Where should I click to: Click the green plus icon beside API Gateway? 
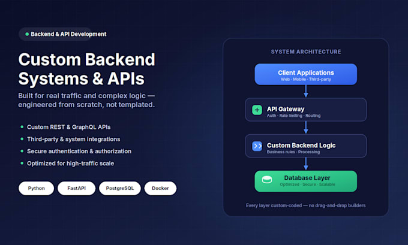tap(257, 110)
